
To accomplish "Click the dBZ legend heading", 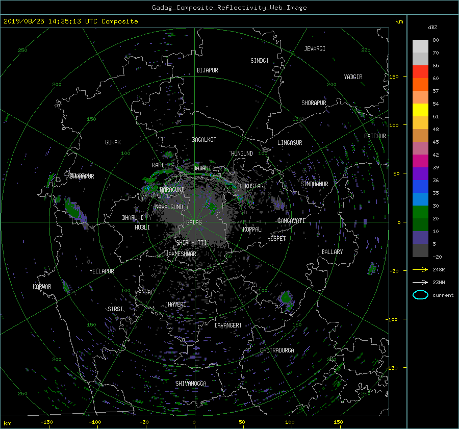I will pyautogui.click(x=432, y=27).
